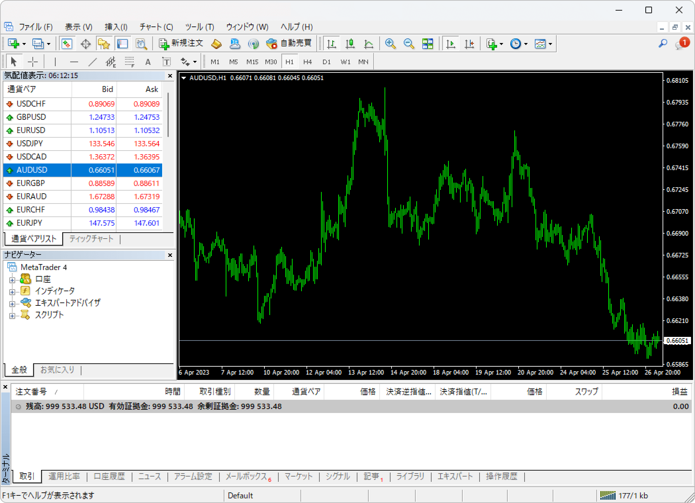Switch to H4 timeframe chart
The image size is (695, 503).
[307, 61]
